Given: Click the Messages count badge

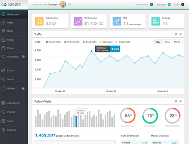Looking at the screenshot, I should click(169, 5).
